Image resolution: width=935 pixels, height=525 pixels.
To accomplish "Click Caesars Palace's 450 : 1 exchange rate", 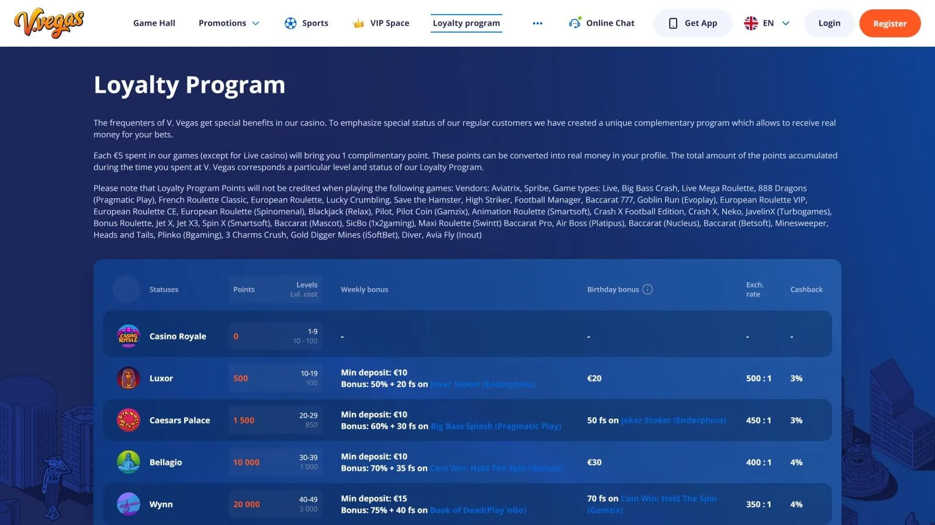I will 759,421.
